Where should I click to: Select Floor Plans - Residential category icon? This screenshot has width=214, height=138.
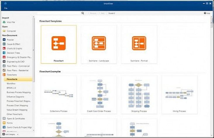[4, 70]
